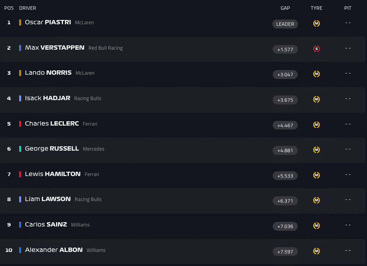Screen dimensions: 367x266
Task: Click Norris's medium tyre icon
Action: (x=317, y=74)
